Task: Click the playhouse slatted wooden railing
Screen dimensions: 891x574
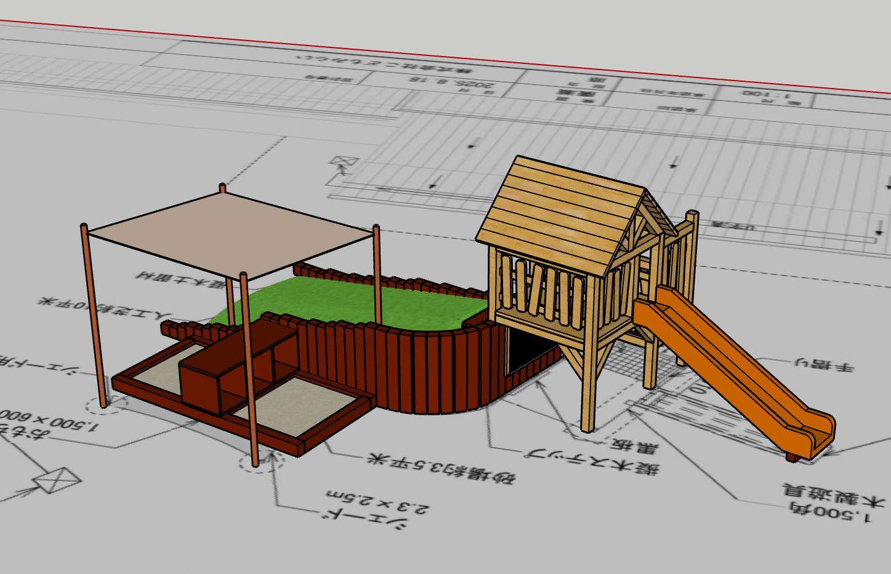Action: (542, 289)
